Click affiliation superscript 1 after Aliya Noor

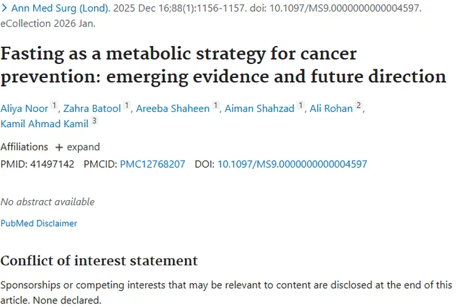(x=53, y=106)
